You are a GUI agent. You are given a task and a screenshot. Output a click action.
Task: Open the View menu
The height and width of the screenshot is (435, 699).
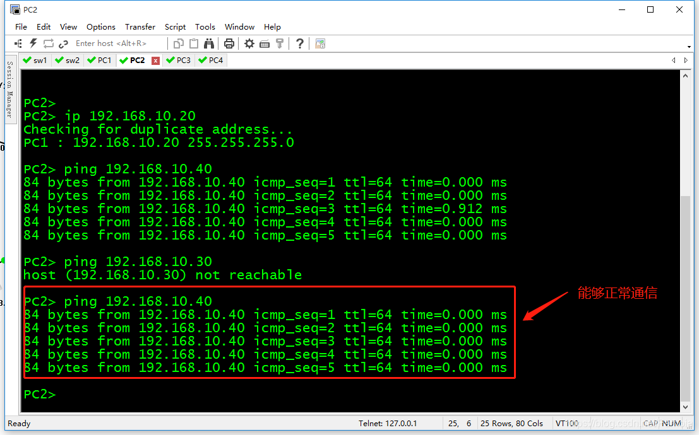[x=68, y=26]
